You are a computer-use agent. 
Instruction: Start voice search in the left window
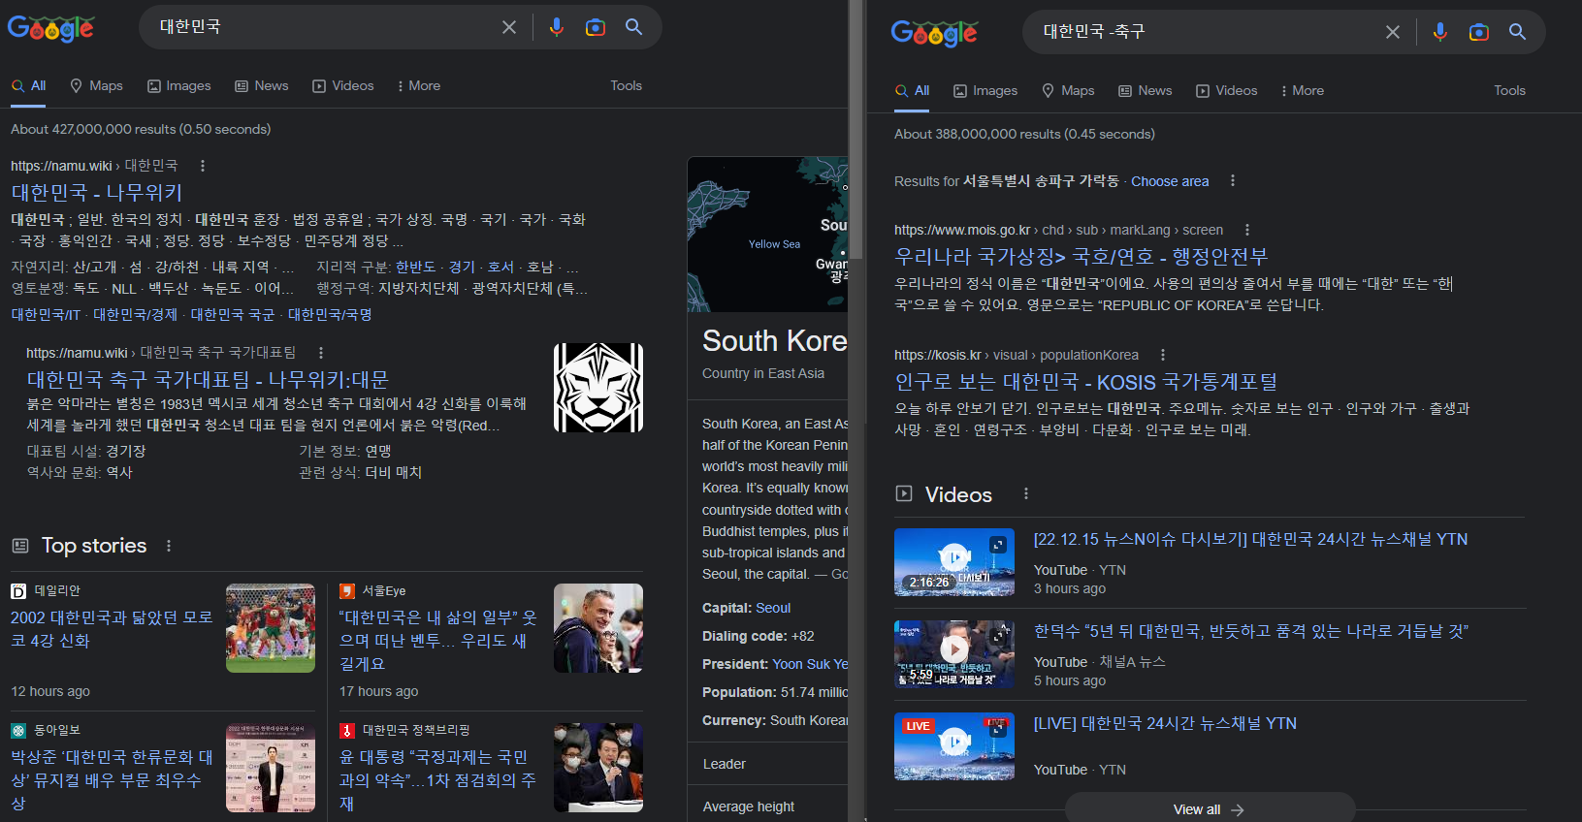(x=556, y=27)
